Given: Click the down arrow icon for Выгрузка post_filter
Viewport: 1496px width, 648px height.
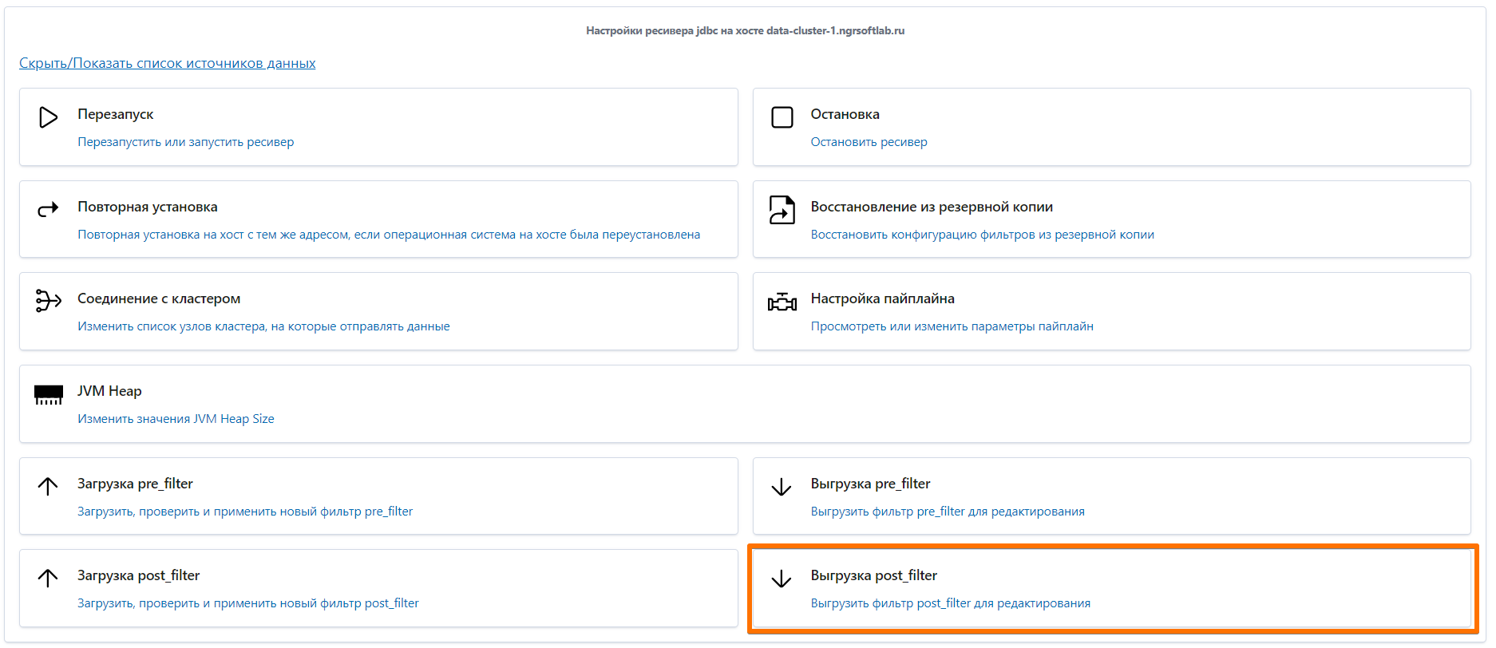Looking at the screenshot, I should point(782,579).
